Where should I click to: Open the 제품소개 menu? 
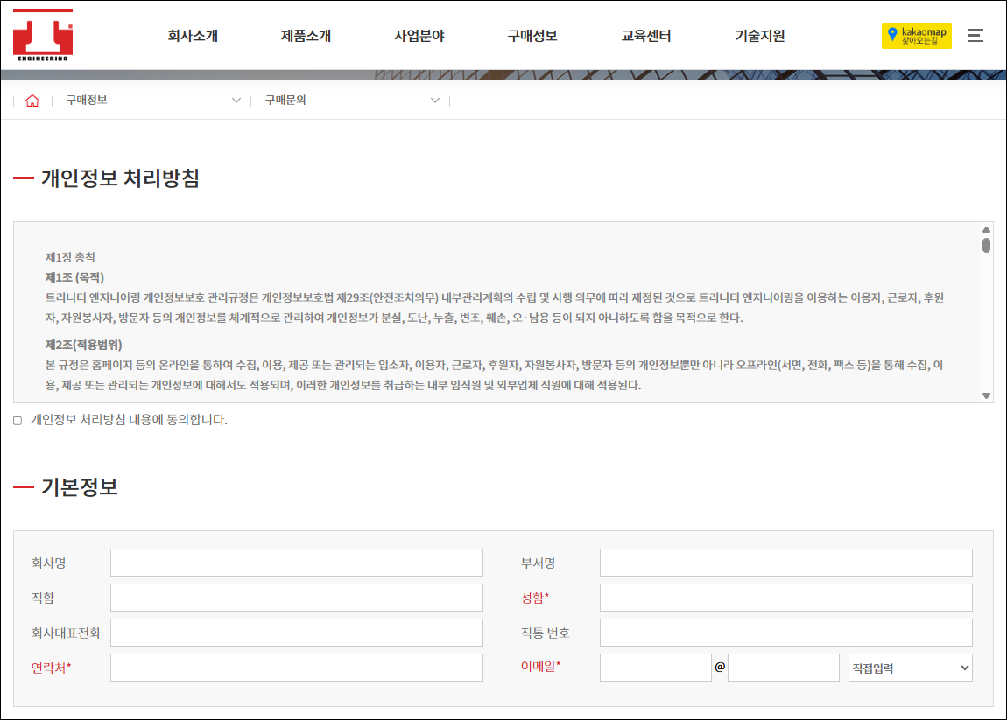coord(306,36)
